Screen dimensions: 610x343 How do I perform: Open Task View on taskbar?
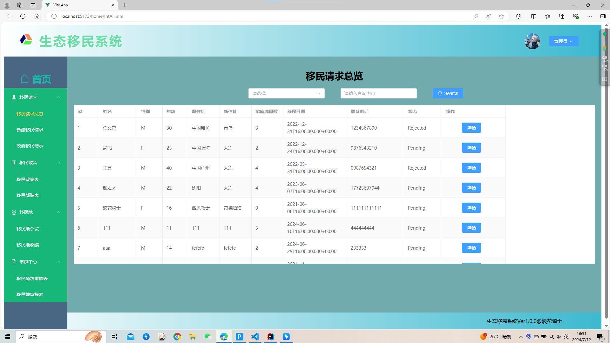(114, 337)
